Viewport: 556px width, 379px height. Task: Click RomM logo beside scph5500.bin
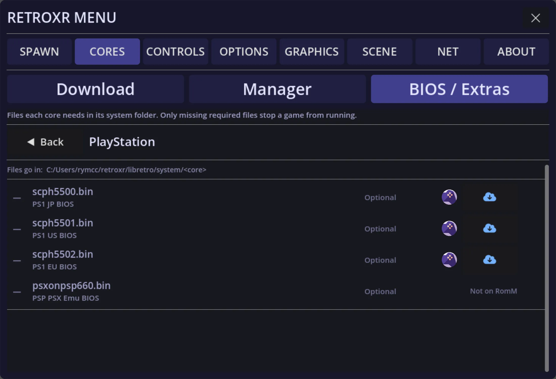449,197
